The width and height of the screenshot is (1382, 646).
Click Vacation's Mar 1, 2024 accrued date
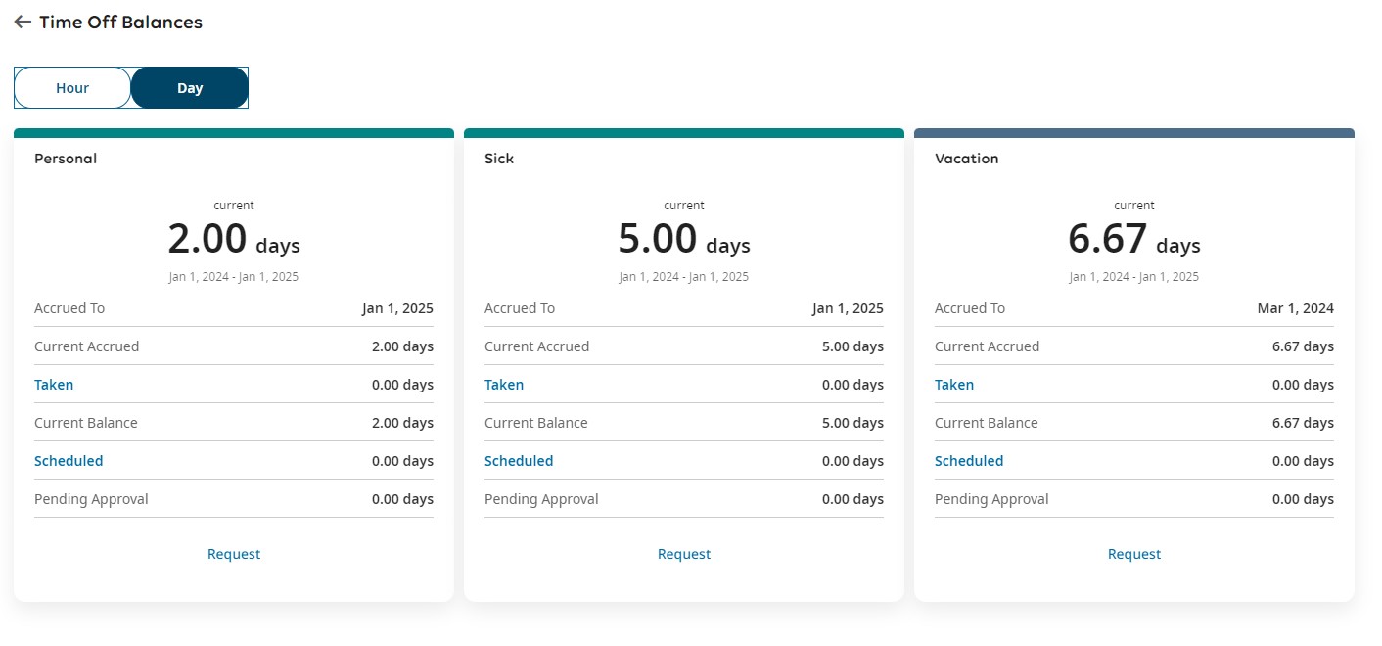tap(1295, 308)
